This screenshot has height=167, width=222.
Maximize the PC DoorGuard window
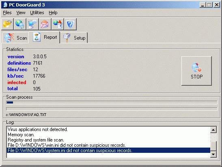[x=209, y=5]
